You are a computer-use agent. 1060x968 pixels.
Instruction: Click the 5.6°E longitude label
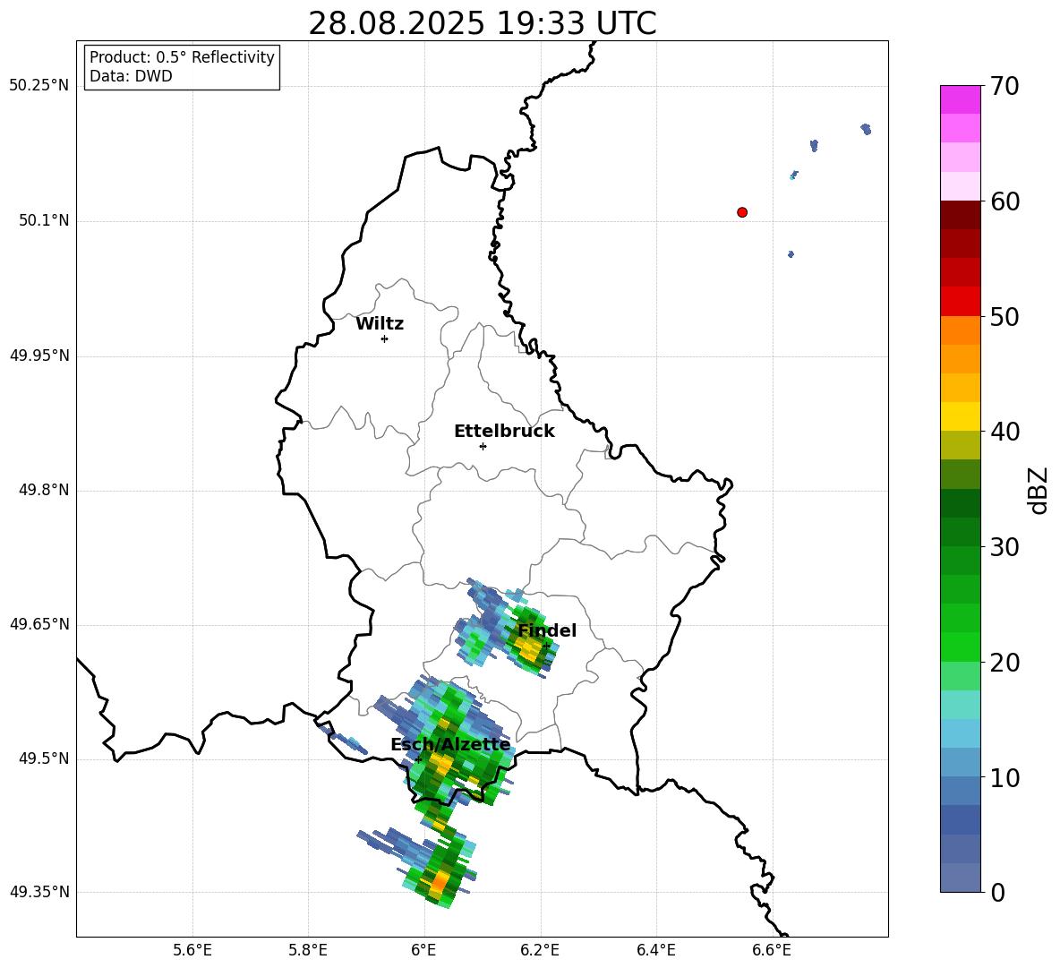click(192, 950)
